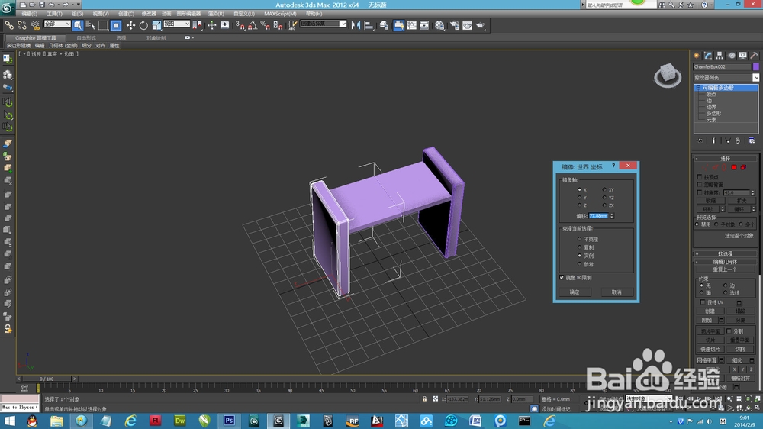This screenshot has height=429, width=763.
Task: Collapse the 选择 rollout header
Action: pyautogui.click(x=725, y=158)
